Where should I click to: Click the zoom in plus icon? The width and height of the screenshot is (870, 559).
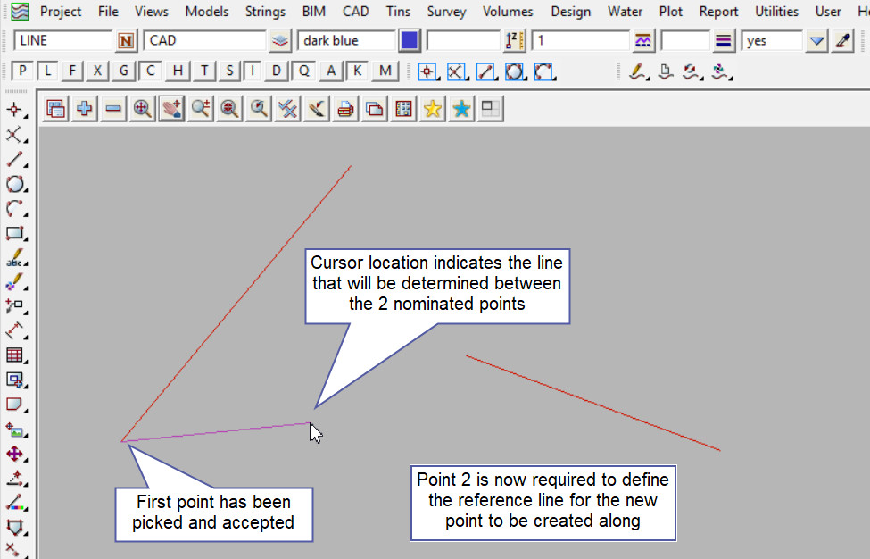(x=85, y=109)
